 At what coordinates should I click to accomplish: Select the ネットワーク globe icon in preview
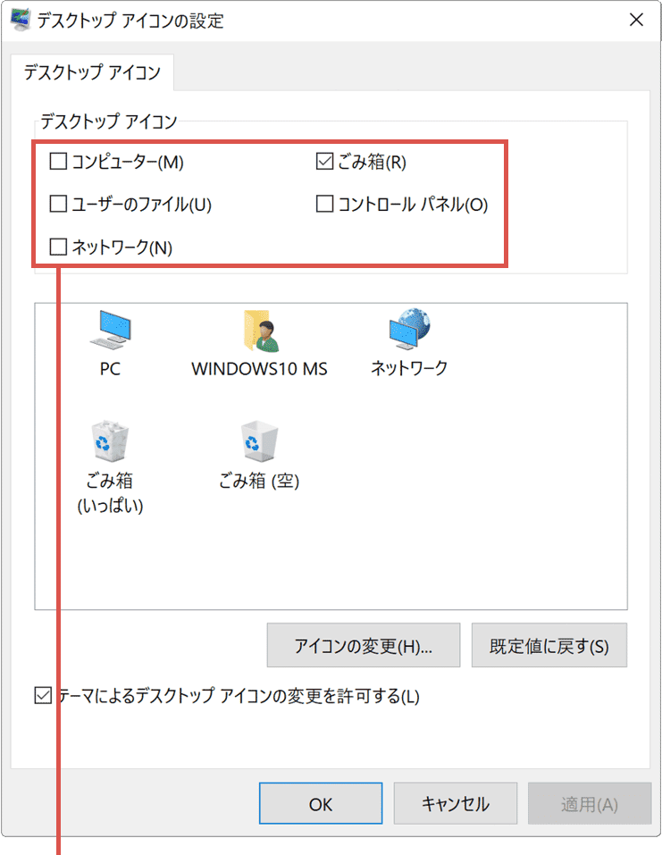[409, 329]
